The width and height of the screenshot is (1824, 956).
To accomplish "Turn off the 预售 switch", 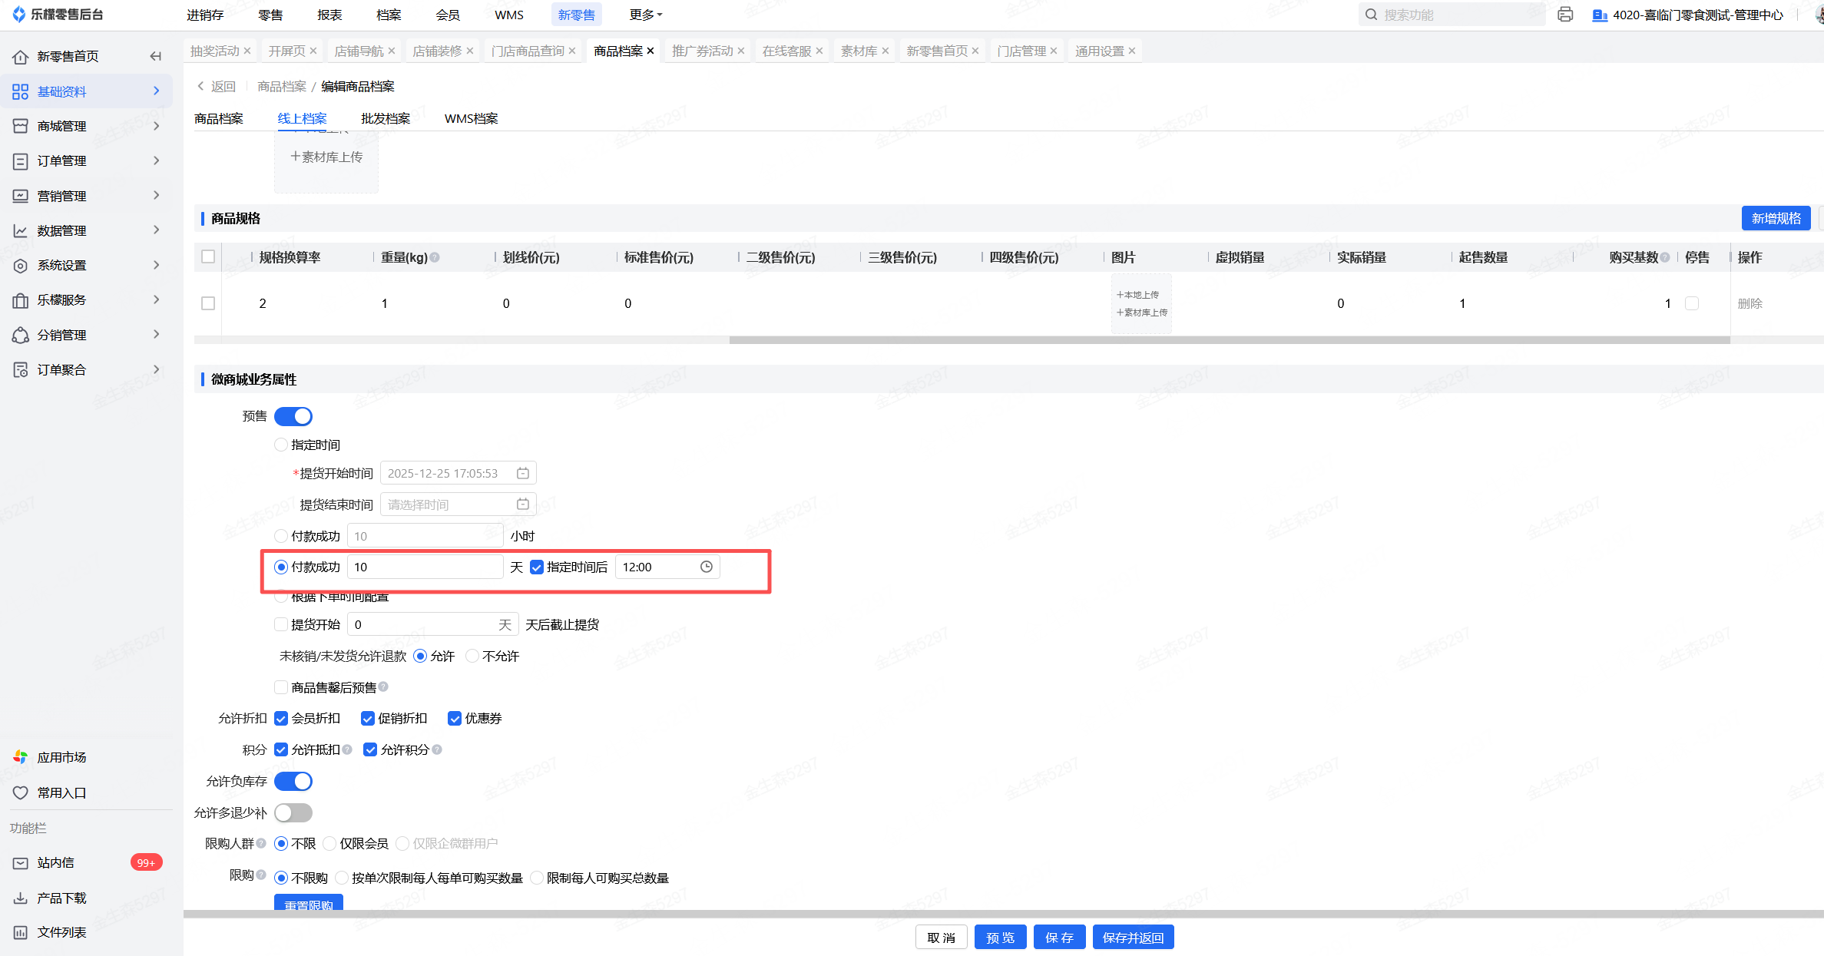I will [x=293, y=416].
